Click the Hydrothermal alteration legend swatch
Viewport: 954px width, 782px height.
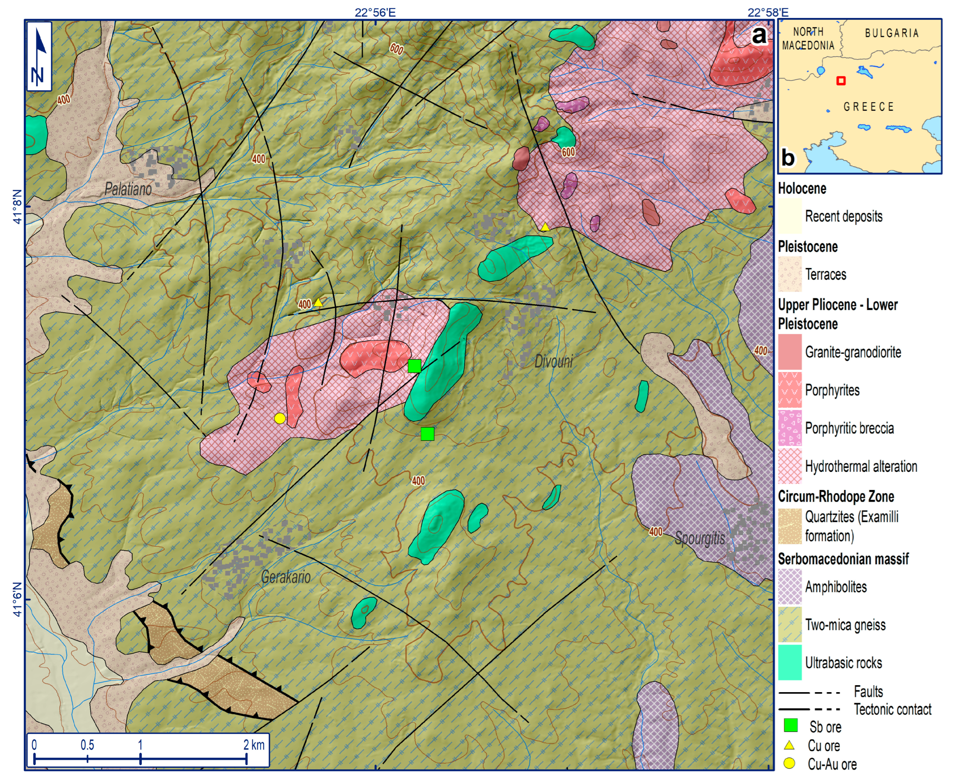(790, 466)
